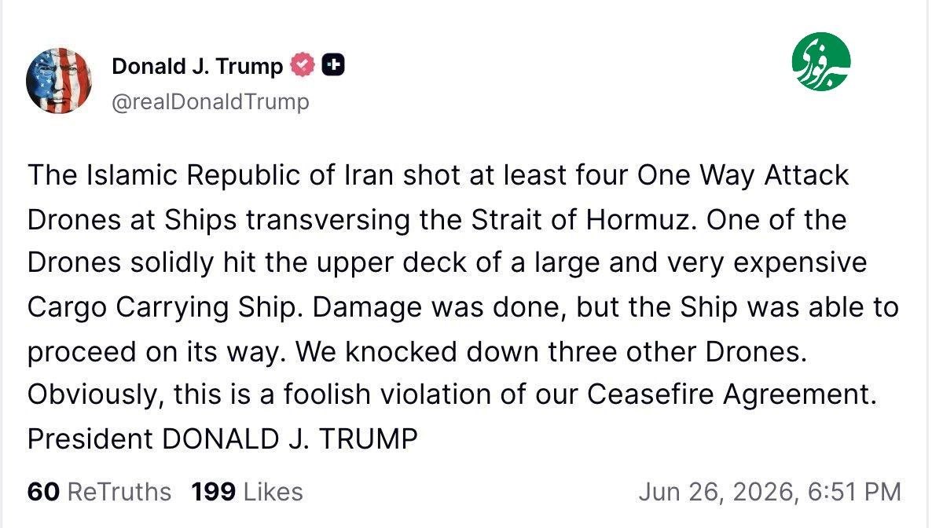Click the phrase "Strait of Hormuz"
The width and height of the screenshot is (932, 528).
pos(583,219)
